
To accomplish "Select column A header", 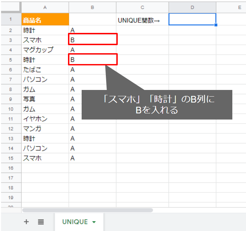I will (x=45, y=7).
